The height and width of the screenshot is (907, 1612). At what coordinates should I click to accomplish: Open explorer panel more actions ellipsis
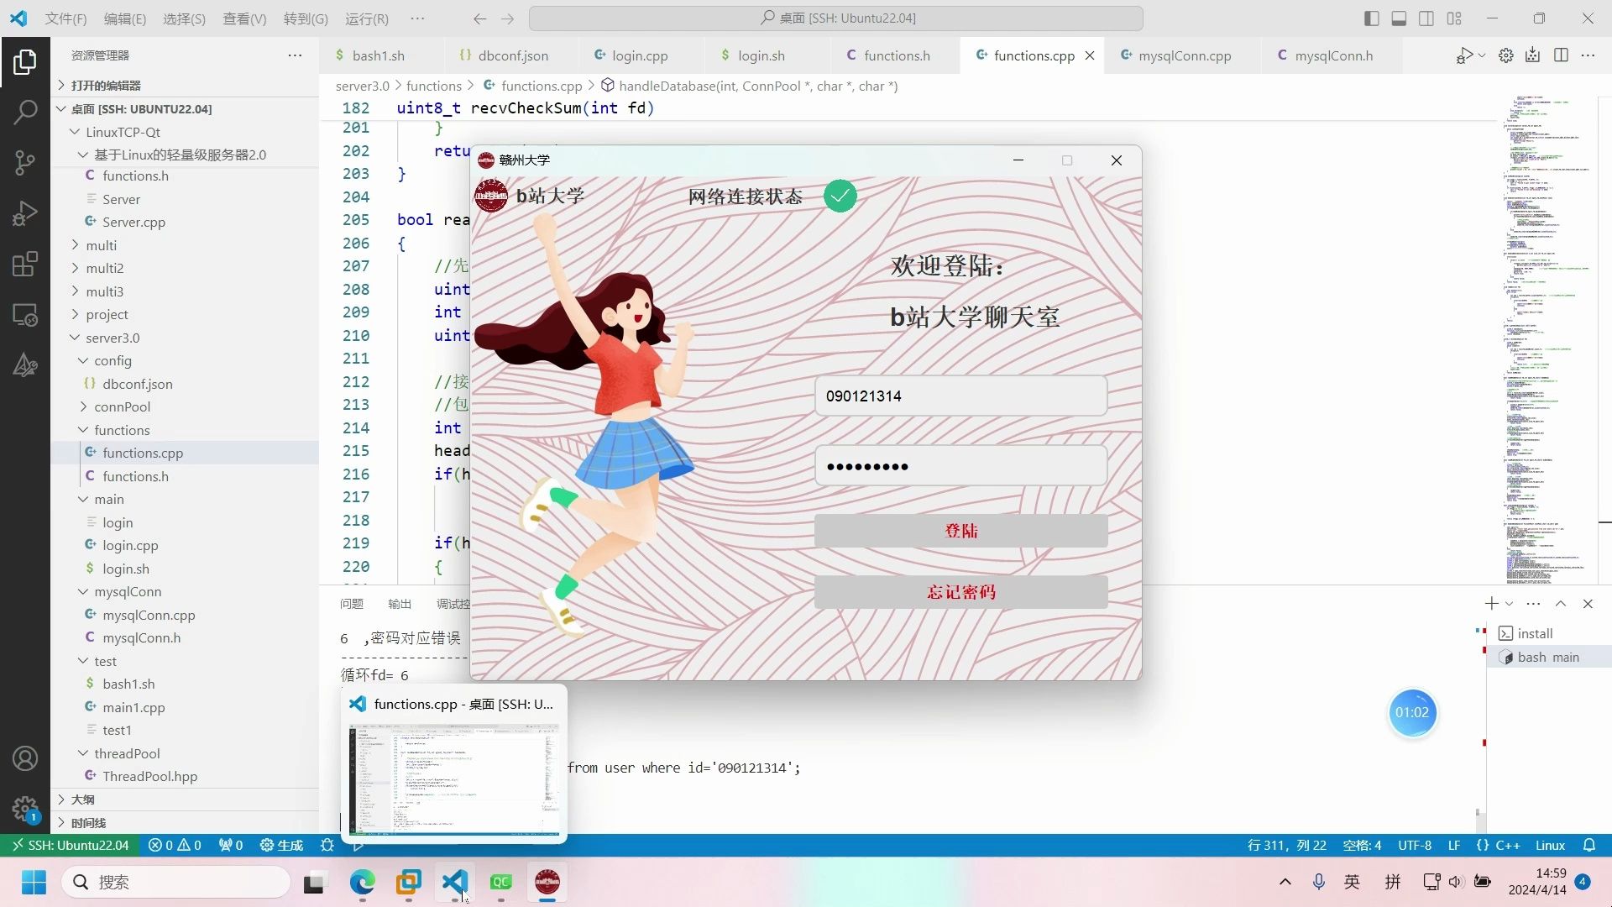(x=295, y=55)
